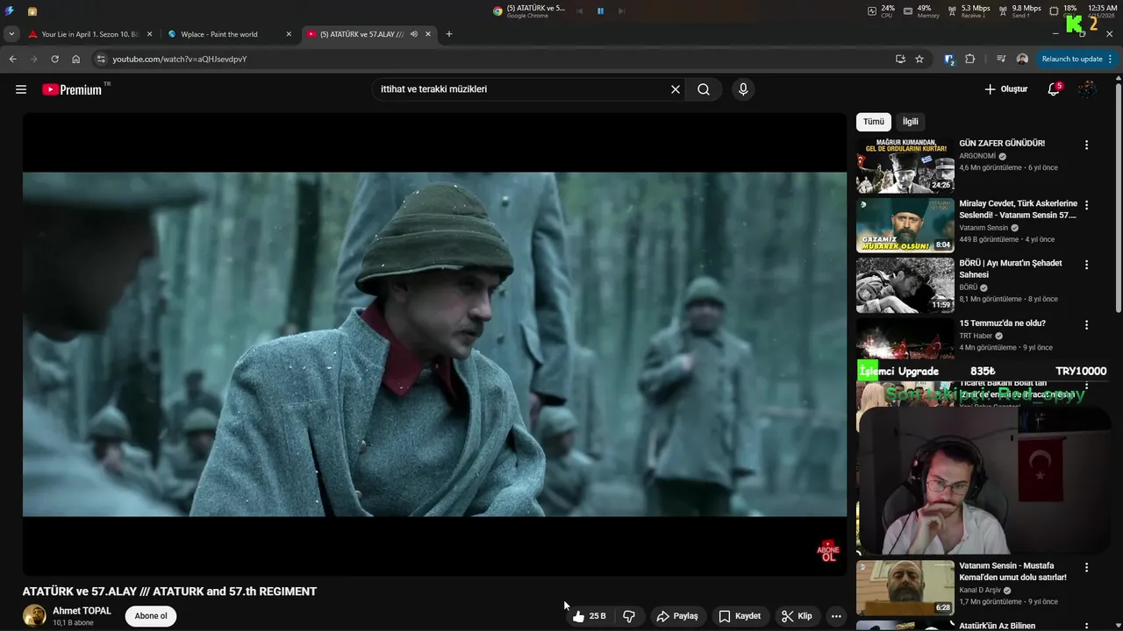Open more actions under the video
This screenshot has width=1123, height=631.
836,616
